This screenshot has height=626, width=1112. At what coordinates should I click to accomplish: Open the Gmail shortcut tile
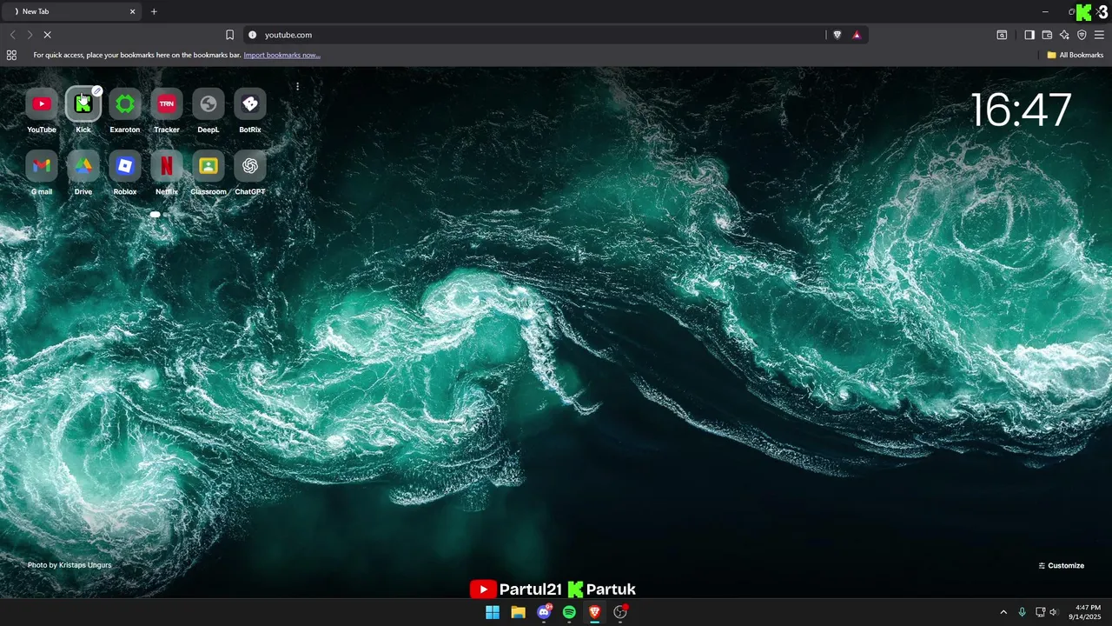pos(42,166)
